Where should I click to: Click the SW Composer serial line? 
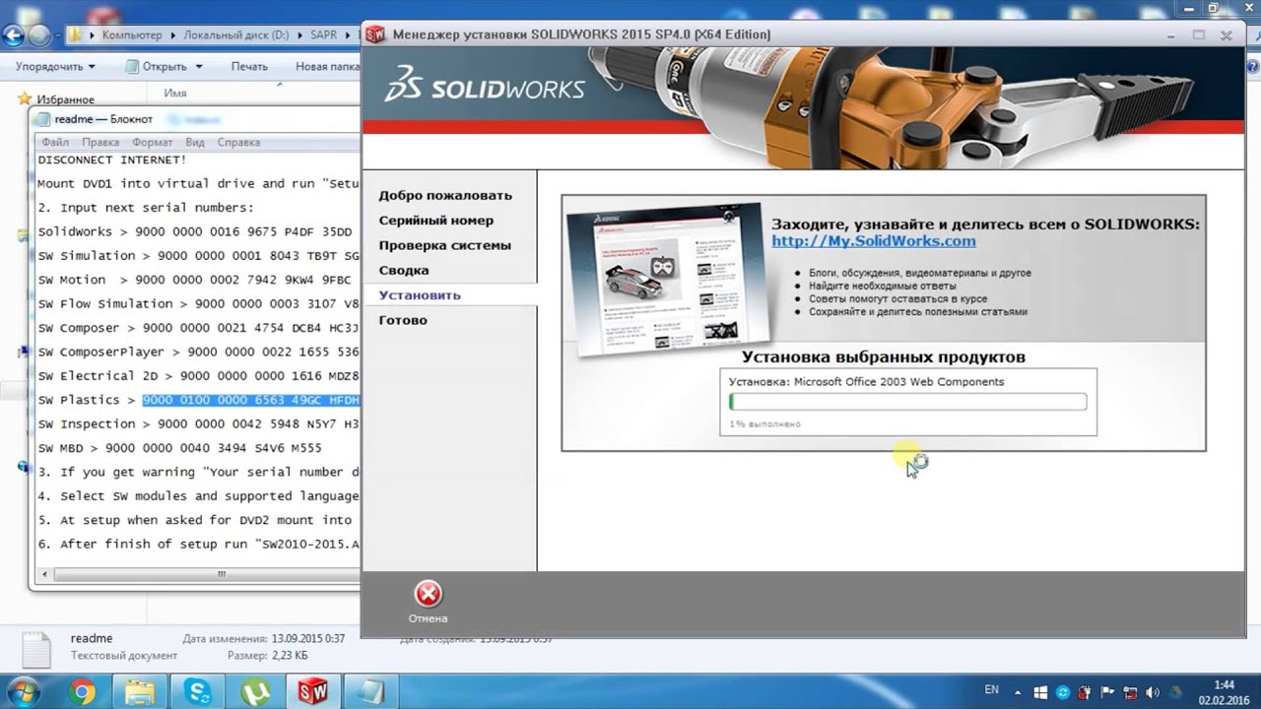click(199, 328)
